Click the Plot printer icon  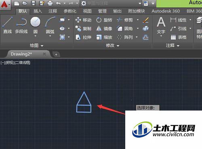50,3
